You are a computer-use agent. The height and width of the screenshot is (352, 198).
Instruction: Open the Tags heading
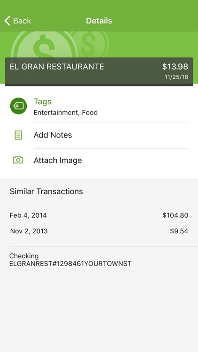(42, 102)
